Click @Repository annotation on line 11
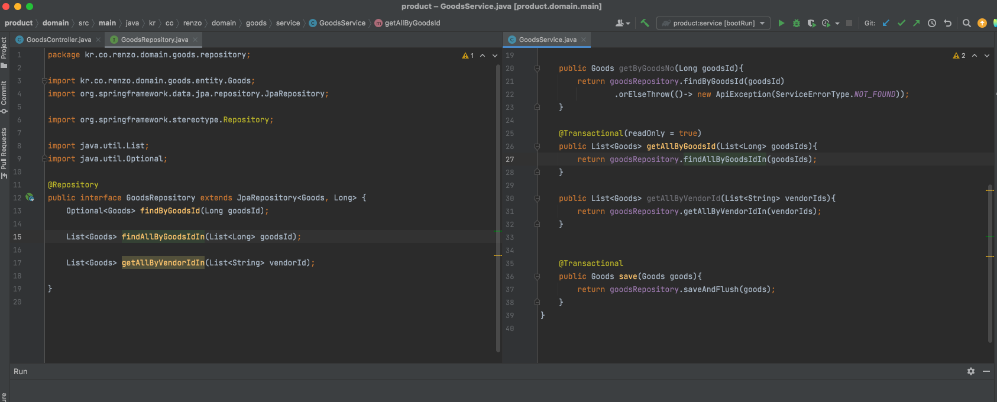Image resolution: width=997 pixels, height=402 pixels. (73, 185)
